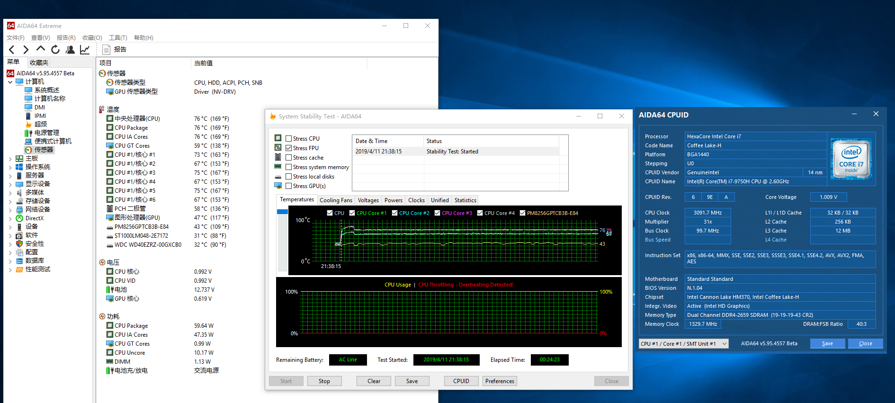The height and width of the screenshot is (403, 895).
Task: Click Save in Stability Test window
Action: [412, 381]
